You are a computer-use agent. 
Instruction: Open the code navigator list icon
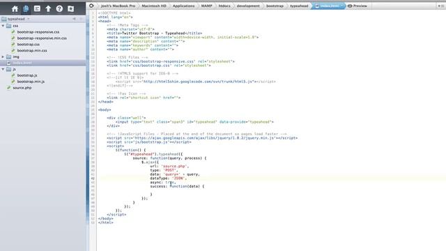(37, 9)
